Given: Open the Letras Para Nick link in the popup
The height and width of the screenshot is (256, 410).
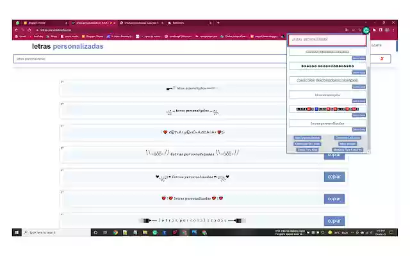Looking at the screenshot, I should point(307,150).
